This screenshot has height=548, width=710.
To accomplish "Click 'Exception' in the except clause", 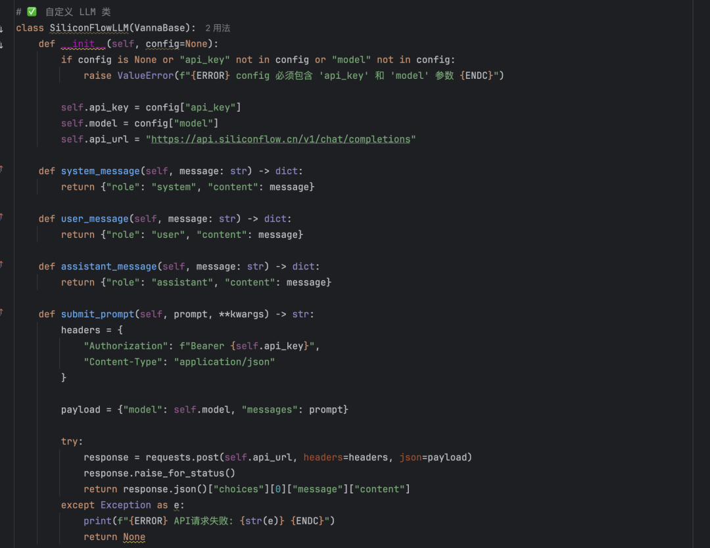I will [126, 505].
